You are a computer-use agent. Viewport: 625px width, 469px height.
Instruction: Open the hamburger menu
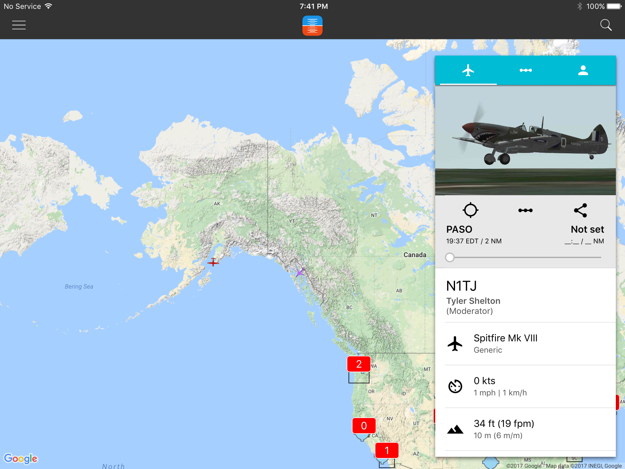coord(19,25)
